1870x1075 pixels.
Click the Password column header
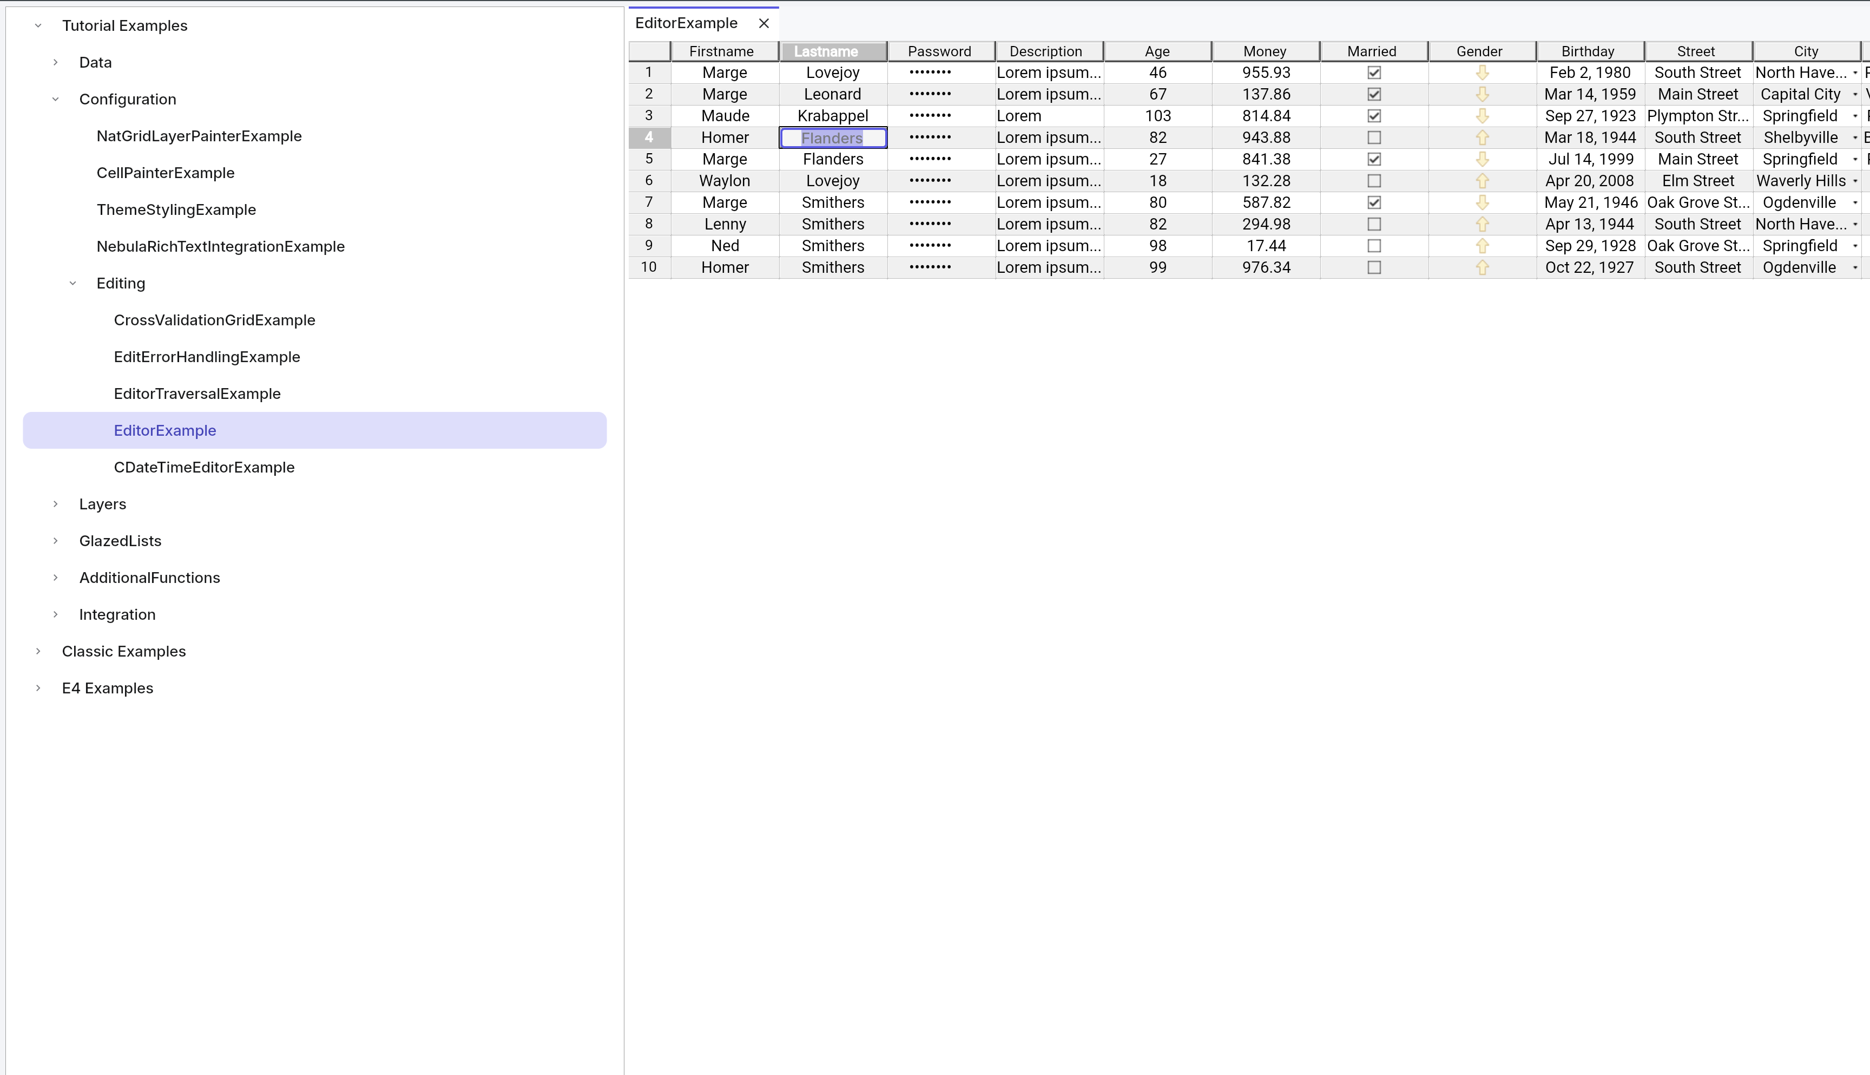click(941, 51)
